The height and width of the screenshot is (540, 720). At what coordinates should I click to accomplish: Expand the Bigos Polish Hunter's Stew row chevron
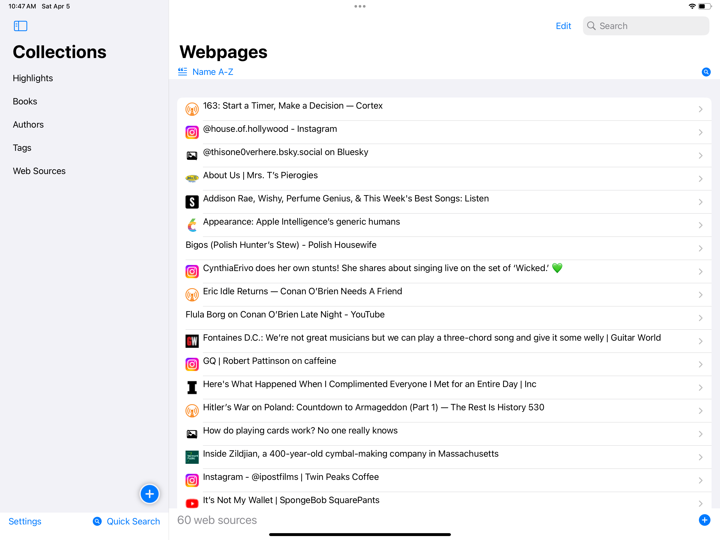701,248
